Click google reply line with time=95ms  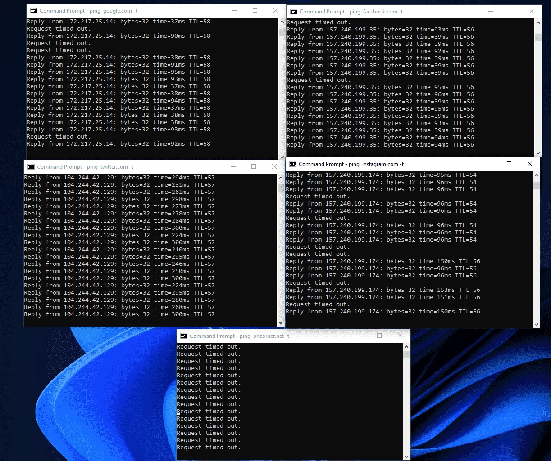118,72
